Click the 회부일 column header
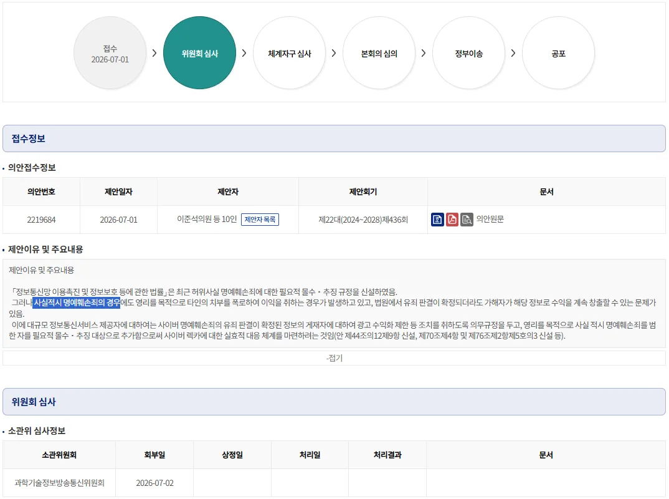 coord(154,455)
